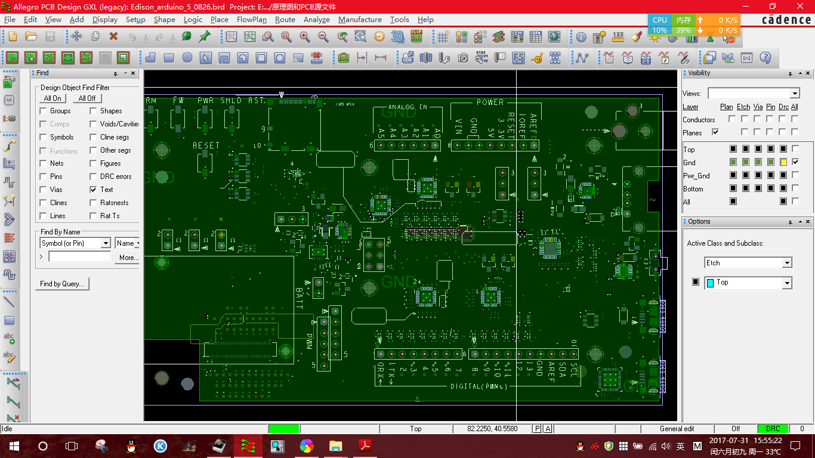Enable the Pins find filter

click(43, 177)
